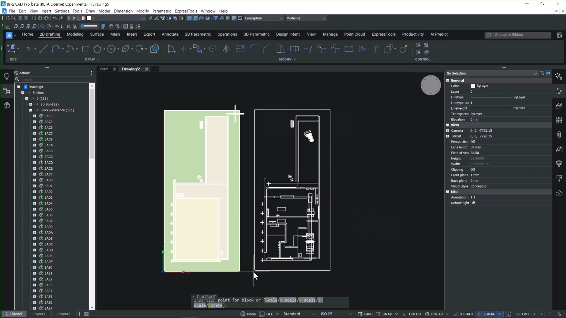Open the Parametric menu
Image resolution: width=566 pixels, height=318 pixels.
tap(162, 11)
